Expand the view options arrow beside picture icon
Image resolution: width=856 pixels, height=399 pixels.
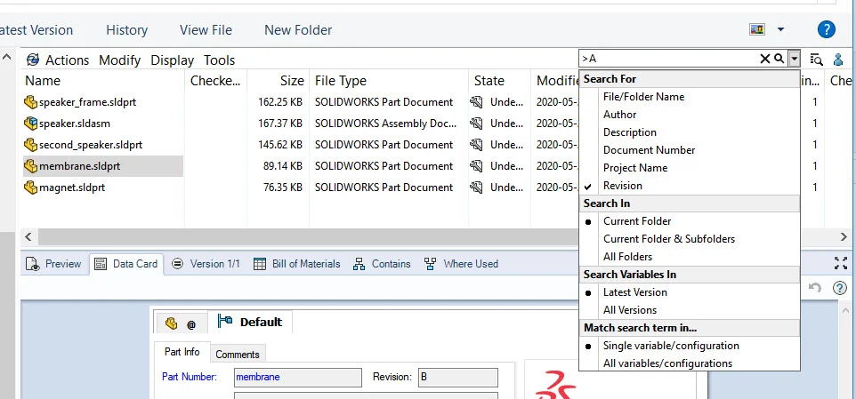pos(780,29)
